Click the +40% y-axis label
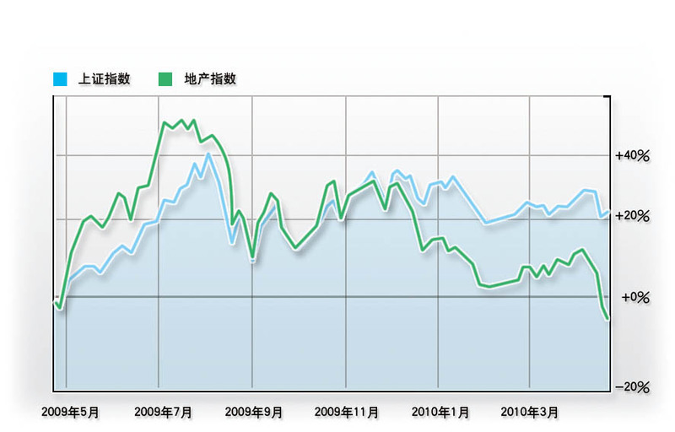The height and width of the screenshot is (432, 675). point(632,156)
